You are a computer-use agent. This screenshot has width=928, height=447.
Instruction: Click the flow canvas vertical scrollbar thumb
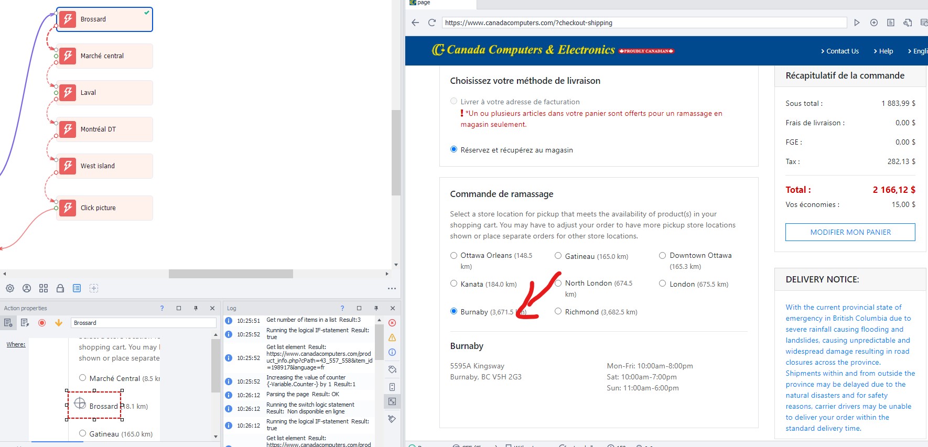pyautogui.click(x=396, y=153)
